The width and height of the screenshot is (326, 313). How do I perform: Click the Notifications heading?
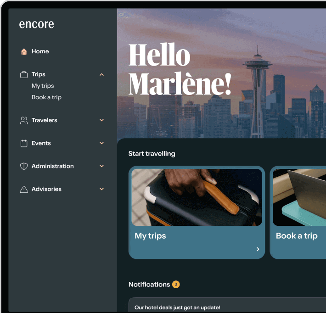[x=149, y=285]
